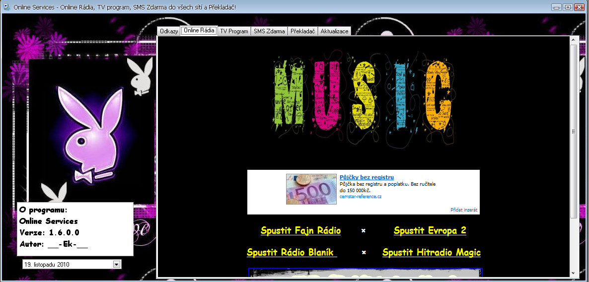Open the date picker dropdown arrow

click(117, 264)
